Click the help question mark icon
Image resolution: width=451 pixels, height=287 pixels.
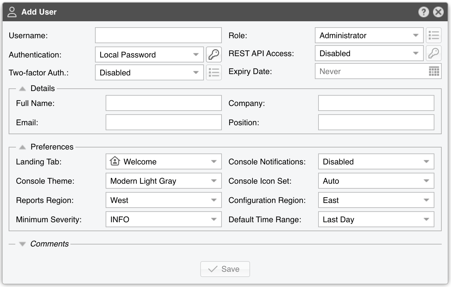coord(423,12)
